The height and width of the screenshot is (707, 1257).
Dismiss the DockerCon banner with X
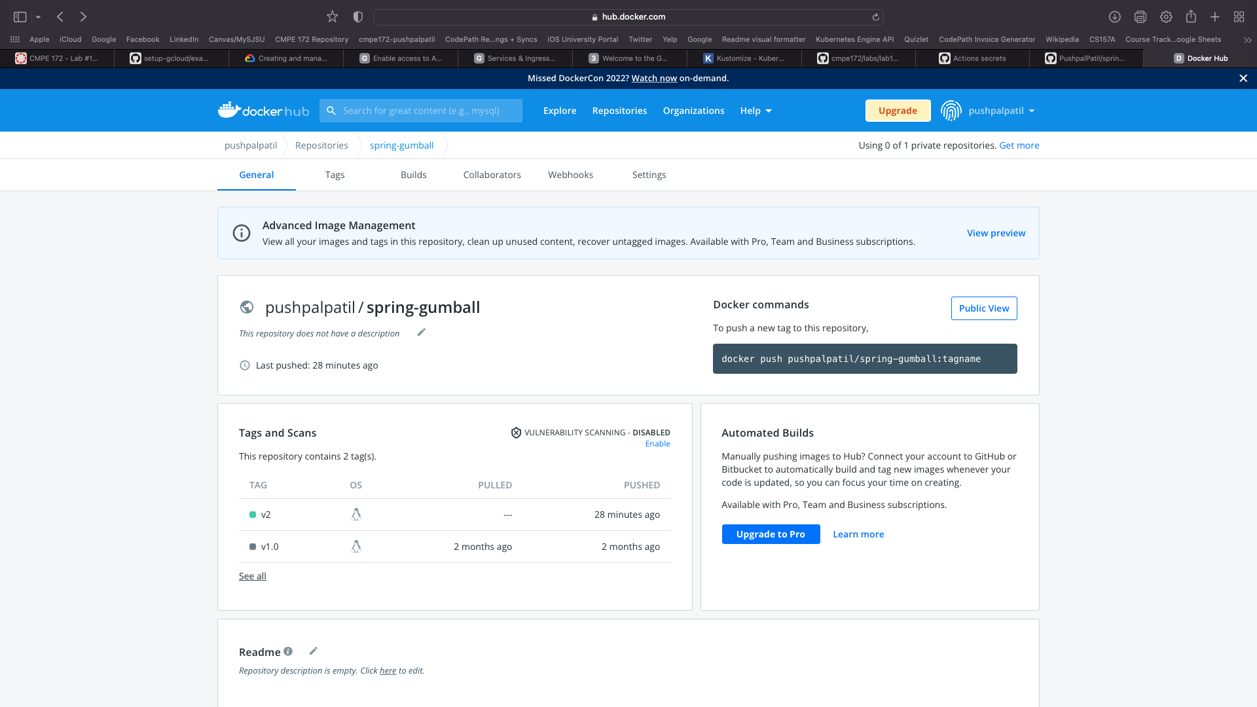click(x=1243, y=79)
